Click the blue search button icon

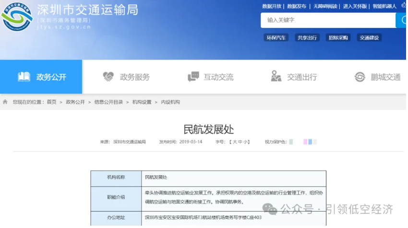tap(401, 20)
